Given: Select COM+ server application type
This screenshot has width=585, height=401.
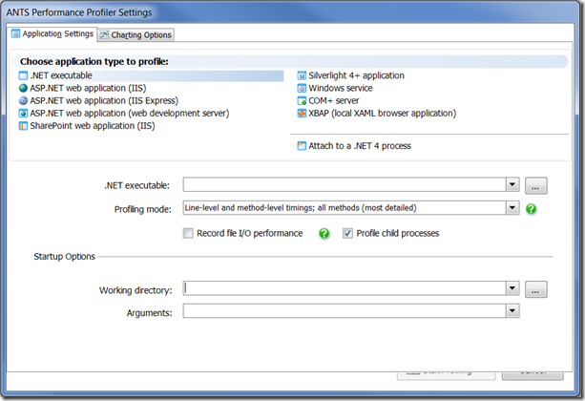Looking at the screenshot, I should click(328, 101).
